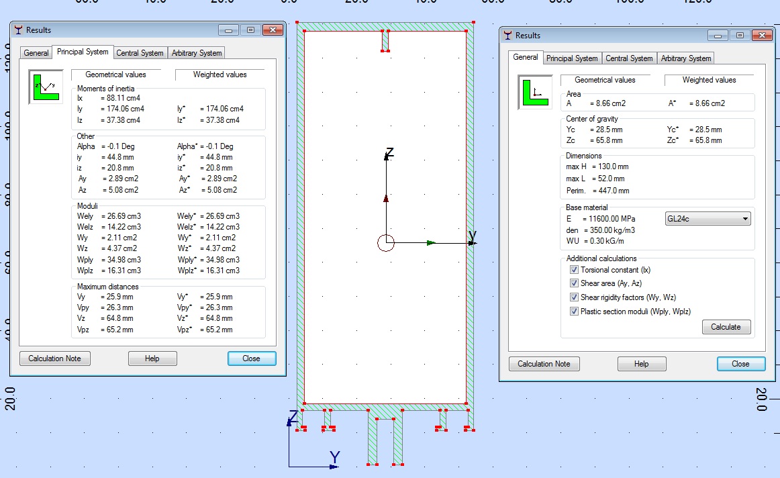Disable Shear rigidity factors (Wy, Wz)
The width and height of the screenshot is (780, 478).
(575, 297)
